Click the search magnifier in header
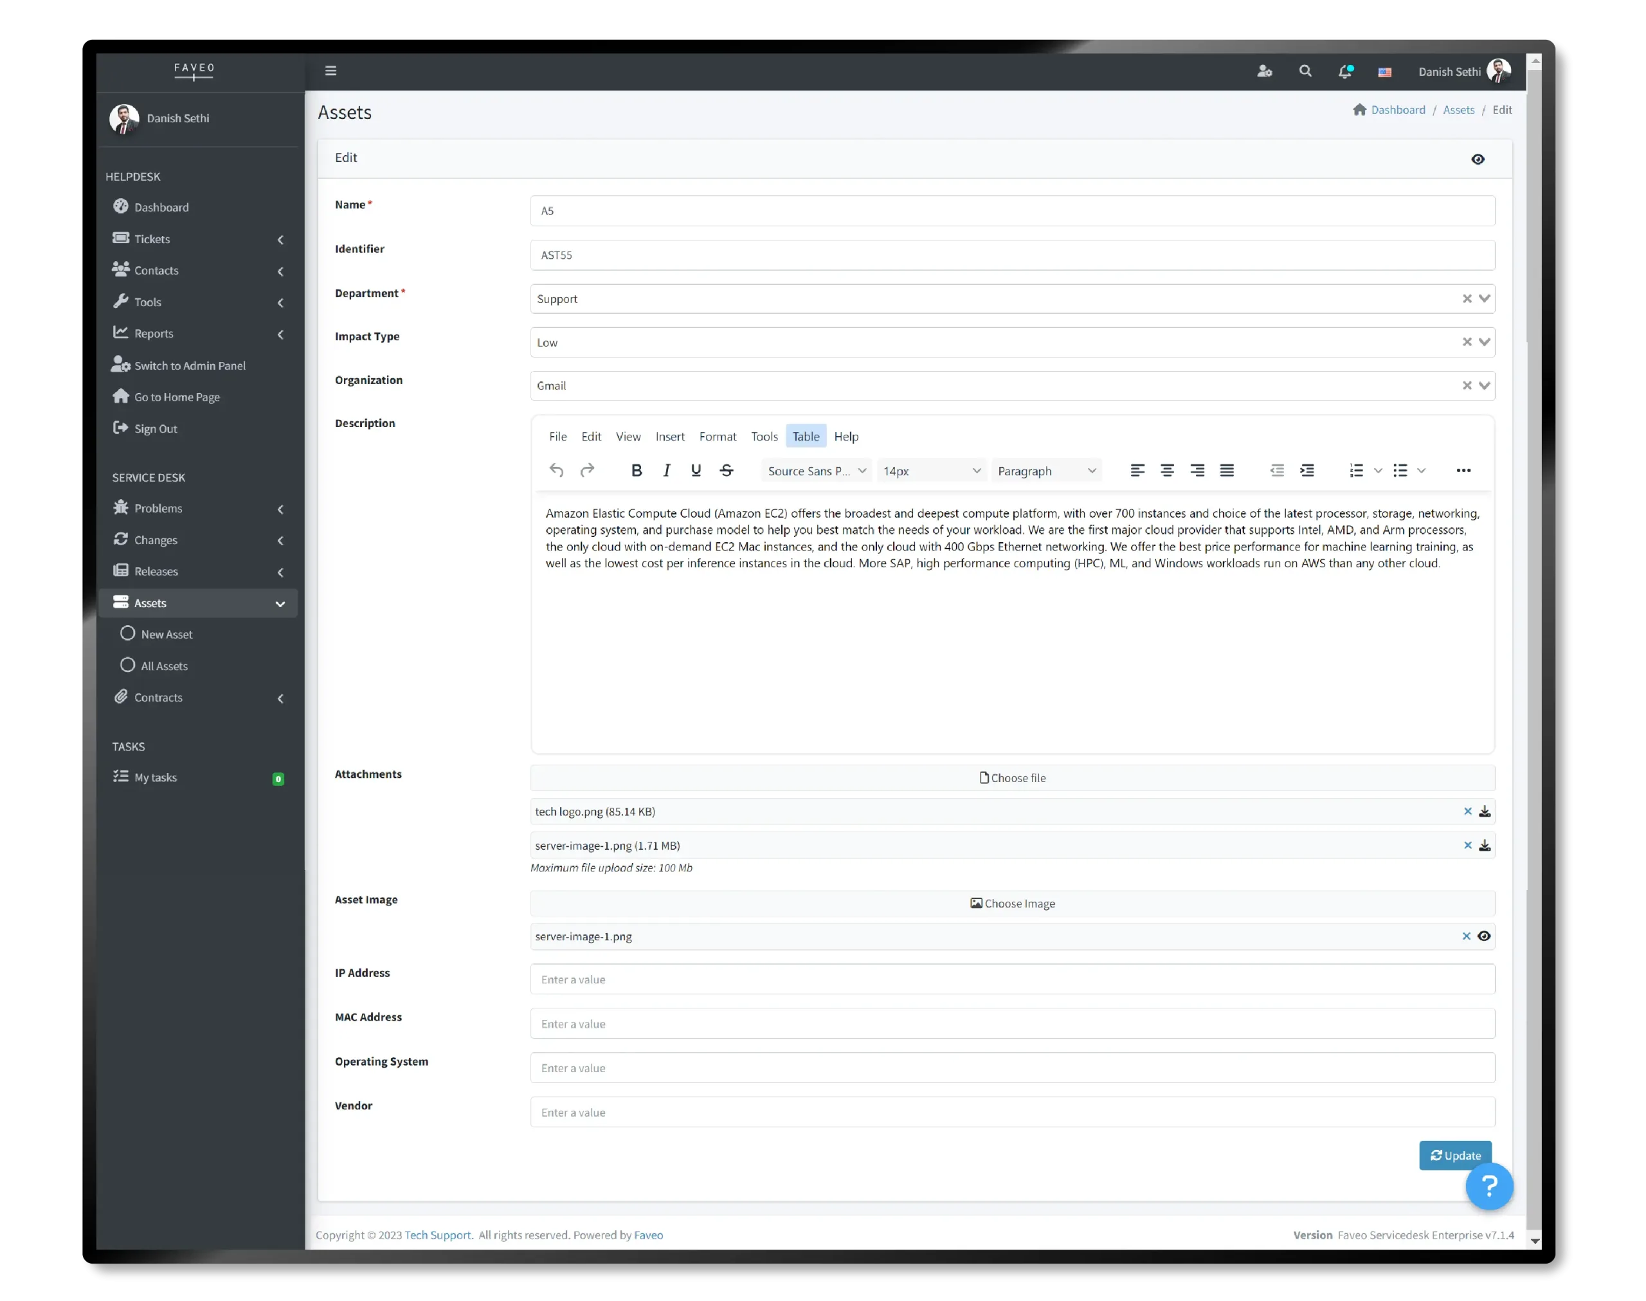Image resolution: width=1646 pixels, height=1301 pixels. (x=1305, y=71)
